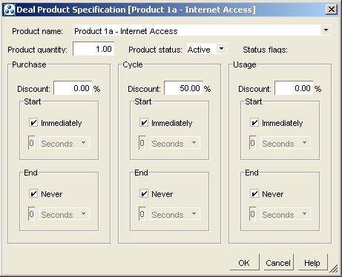Click the resize grip in bottom corner
342x277 pixels.
(x=334, y=269)
